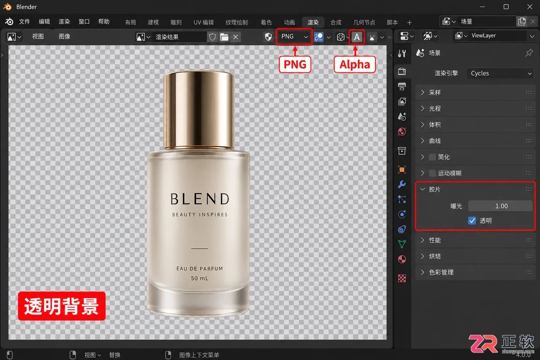Switch to the 几何节点 workspace tab

(364, 22)
